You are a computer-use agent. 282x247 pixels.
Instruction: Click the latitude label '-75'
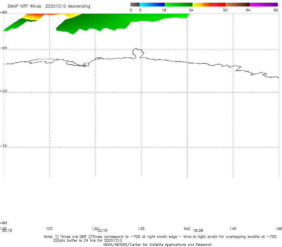point(3,146)
